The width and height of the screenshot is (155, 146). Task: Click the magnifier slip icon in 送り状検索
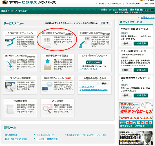[47, 108]
